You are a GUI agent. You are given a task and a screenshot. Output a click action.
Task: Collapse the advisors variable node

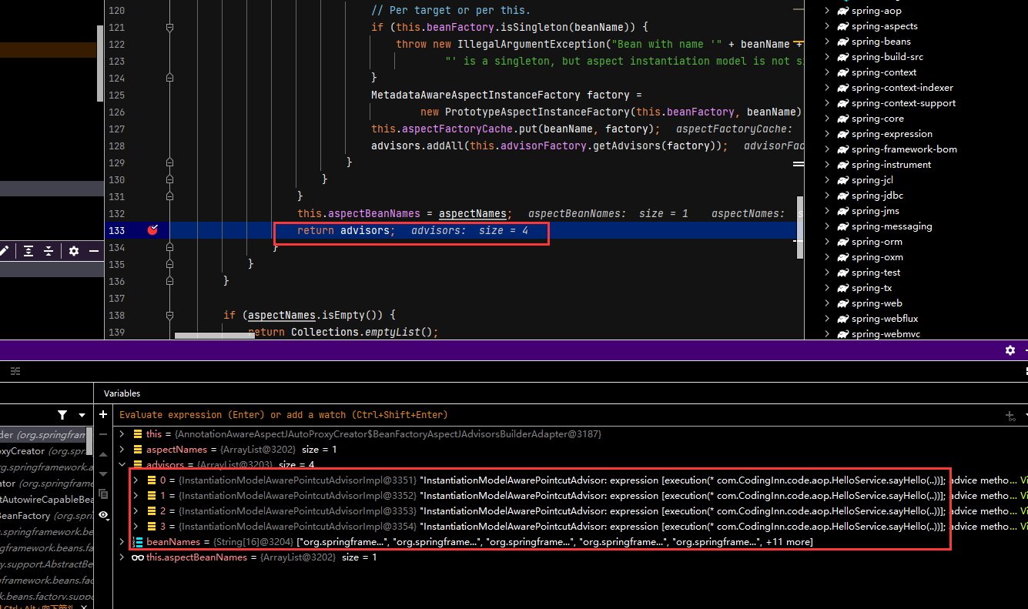click(x=122, y=465)
